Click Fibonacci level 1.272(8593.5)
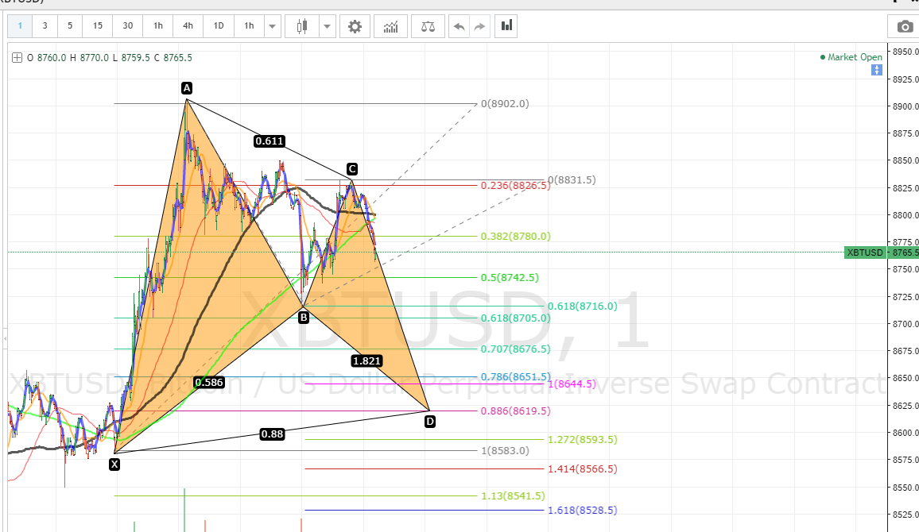The image size is (919, 532). tap(583, 440)
